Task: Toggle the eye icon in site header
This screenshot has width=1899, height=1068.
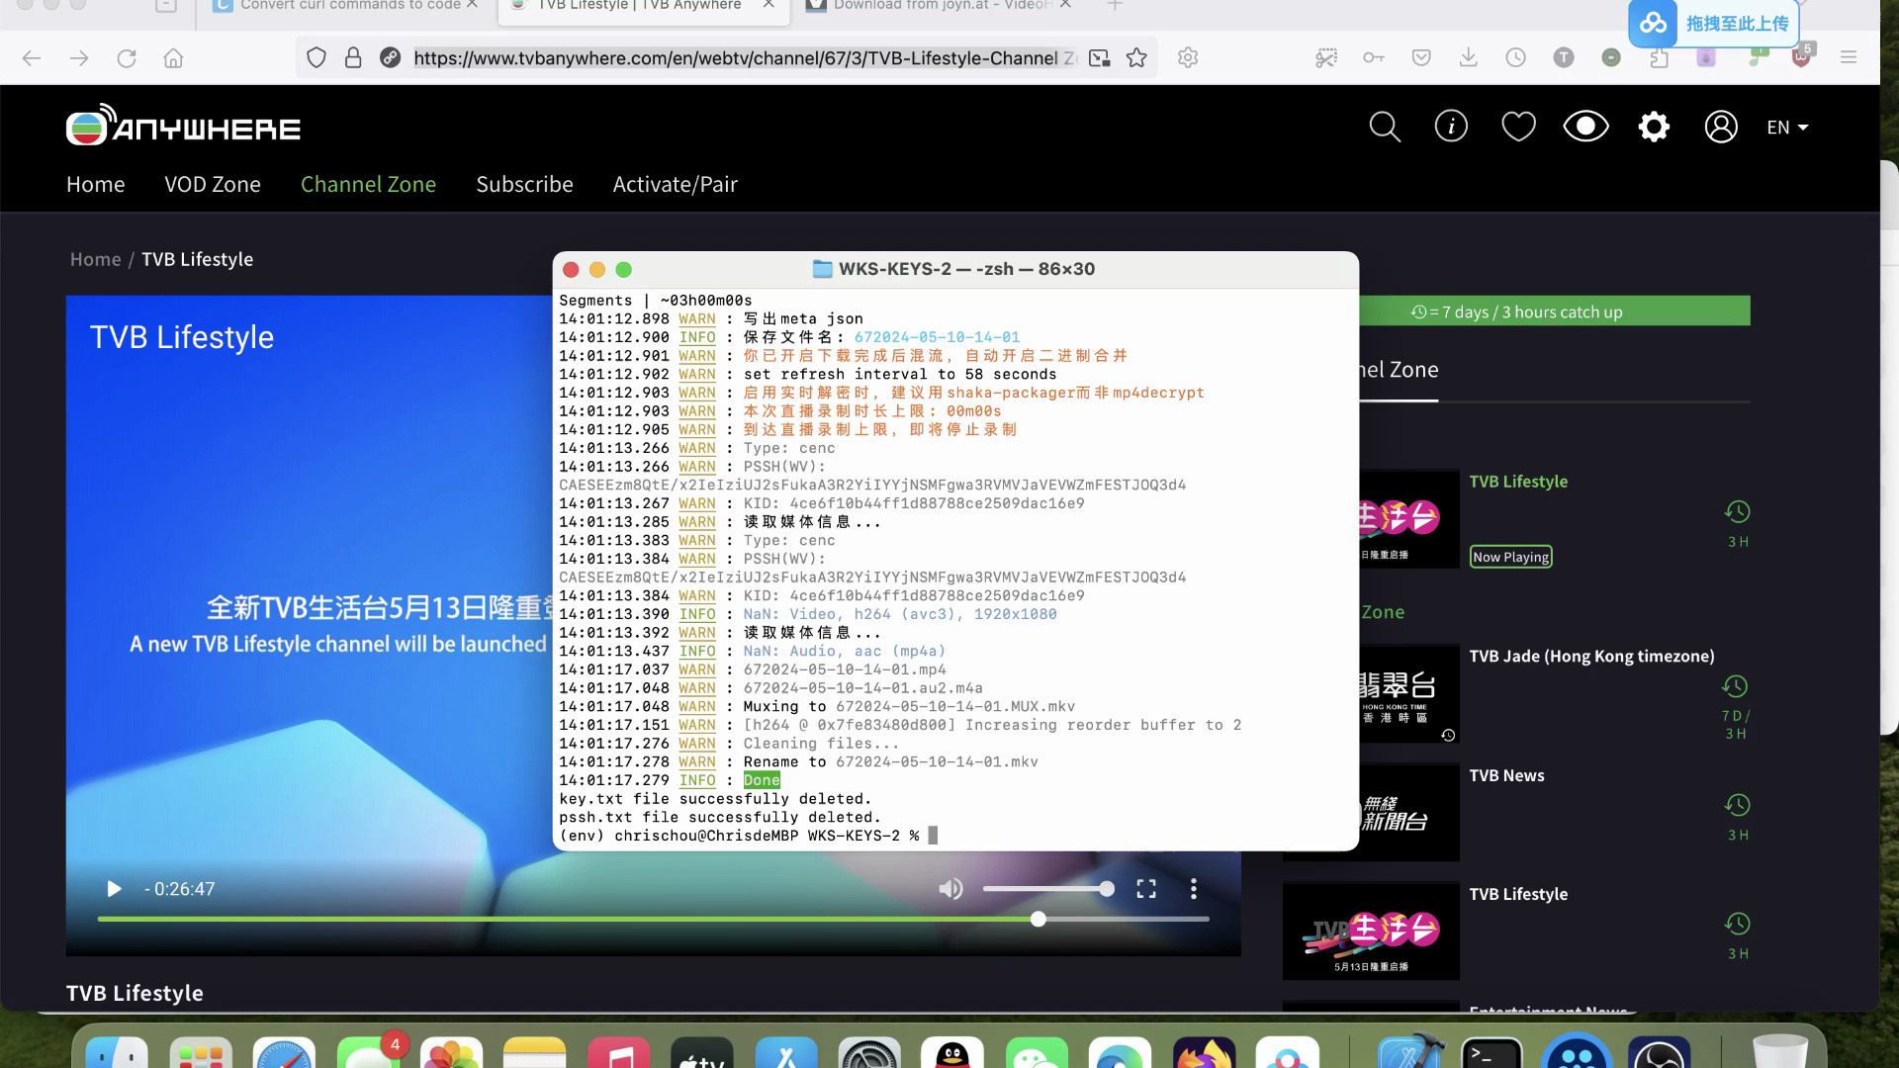Action: tap(1585, 127)
